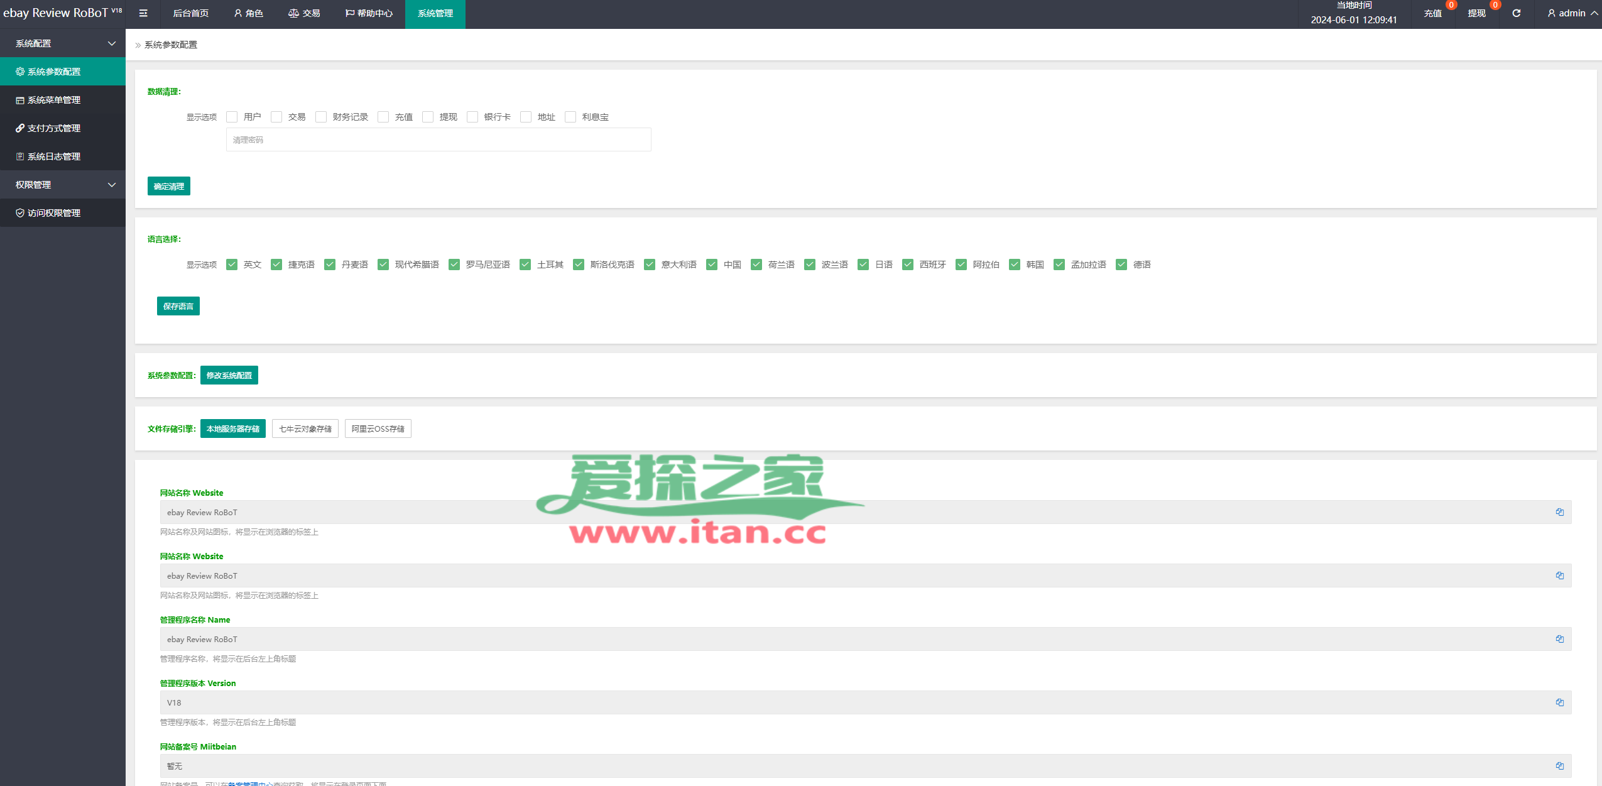This screenshot has height=786, width=1602.
Task: Uncheck the 土耳其 language checkbox
Action: click(x=525, y=265)
